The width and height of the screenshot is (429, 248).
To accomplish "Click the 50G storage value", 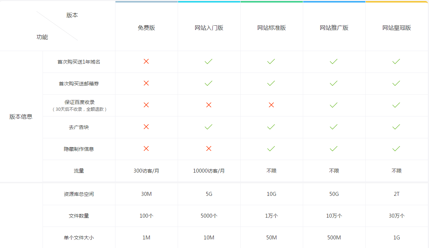I will (x=334, y=194).
